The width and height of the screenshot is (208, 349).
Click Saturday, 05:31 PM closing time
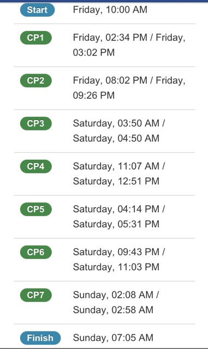[x=116, y=224]
